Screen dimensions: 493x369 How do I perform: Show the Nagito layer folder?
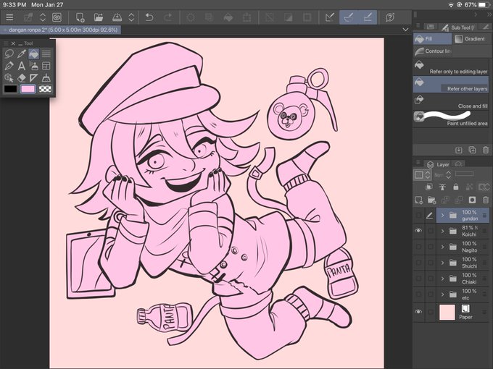418,247
